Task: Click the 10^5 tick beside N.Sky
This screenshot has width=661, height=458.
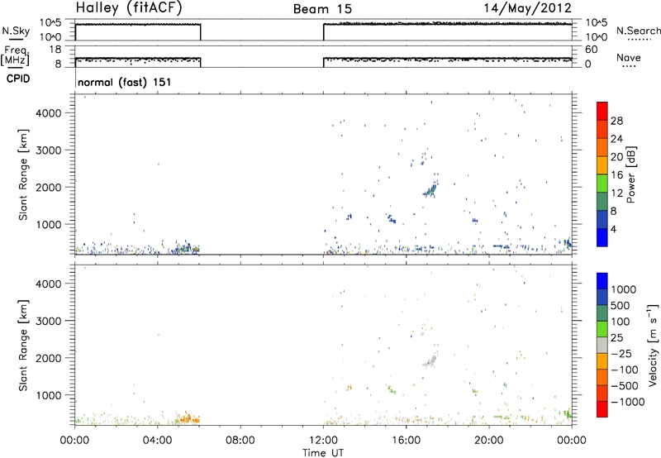Action: (50, 23)
